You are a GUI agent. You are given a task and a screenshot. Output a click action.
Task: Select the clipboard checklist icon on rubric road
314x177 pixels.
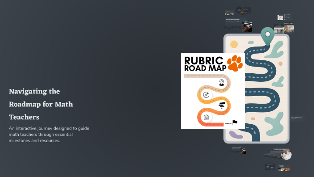[x=206, y=118]
